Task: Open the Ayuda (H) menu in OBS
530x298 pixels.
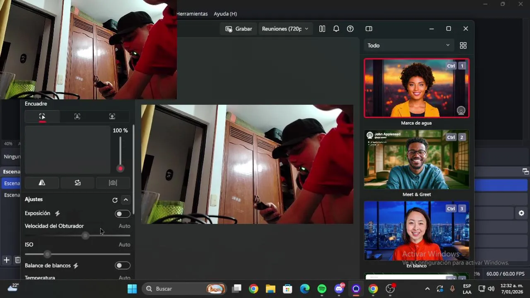Action: pos(225,14)
